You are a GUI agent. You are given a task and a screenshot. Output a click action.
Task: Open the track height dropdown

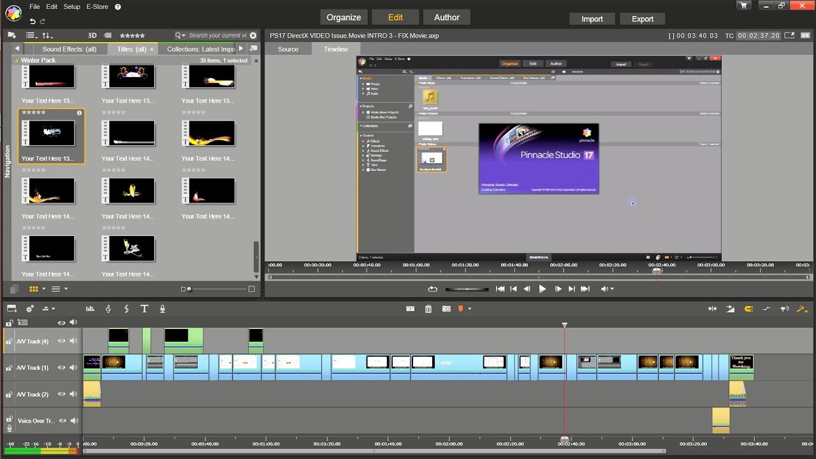click(x=48, y=309)
